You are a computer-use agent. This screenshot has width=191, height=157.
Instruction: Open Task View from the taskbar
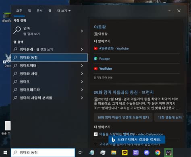81,153
